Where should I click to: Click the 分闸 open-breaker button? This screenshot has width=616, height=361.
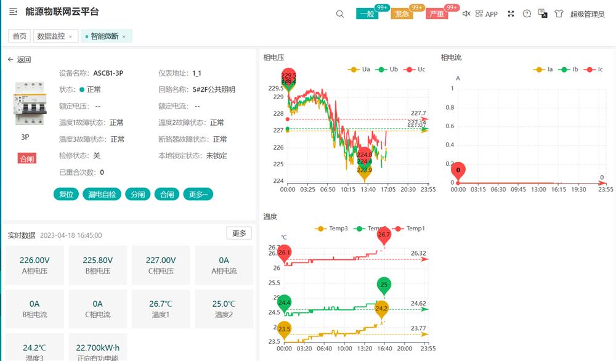[137, 194]
